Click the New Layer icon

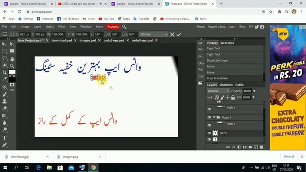(256, 147)
